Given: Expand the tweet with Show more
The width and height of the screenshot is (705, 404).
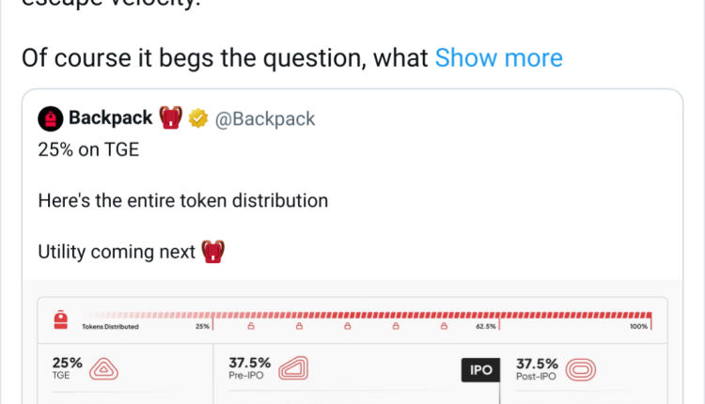Looking at the screenshot, I should [498, 58].
